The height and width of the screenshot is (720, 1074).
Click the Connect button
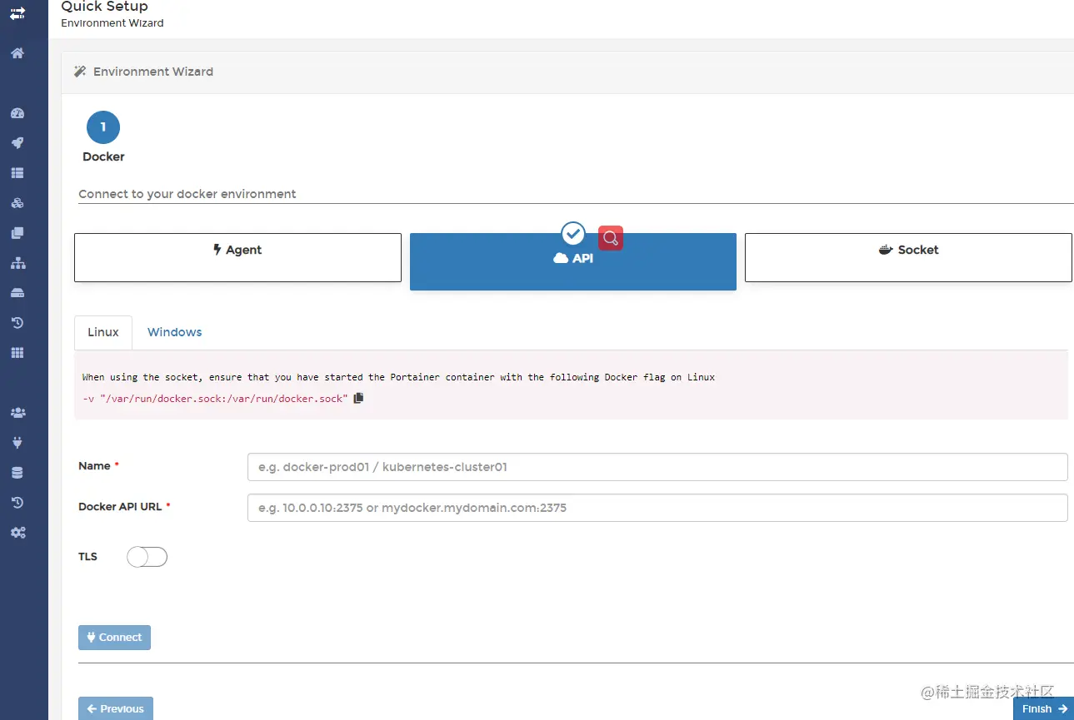pos(114,638)
